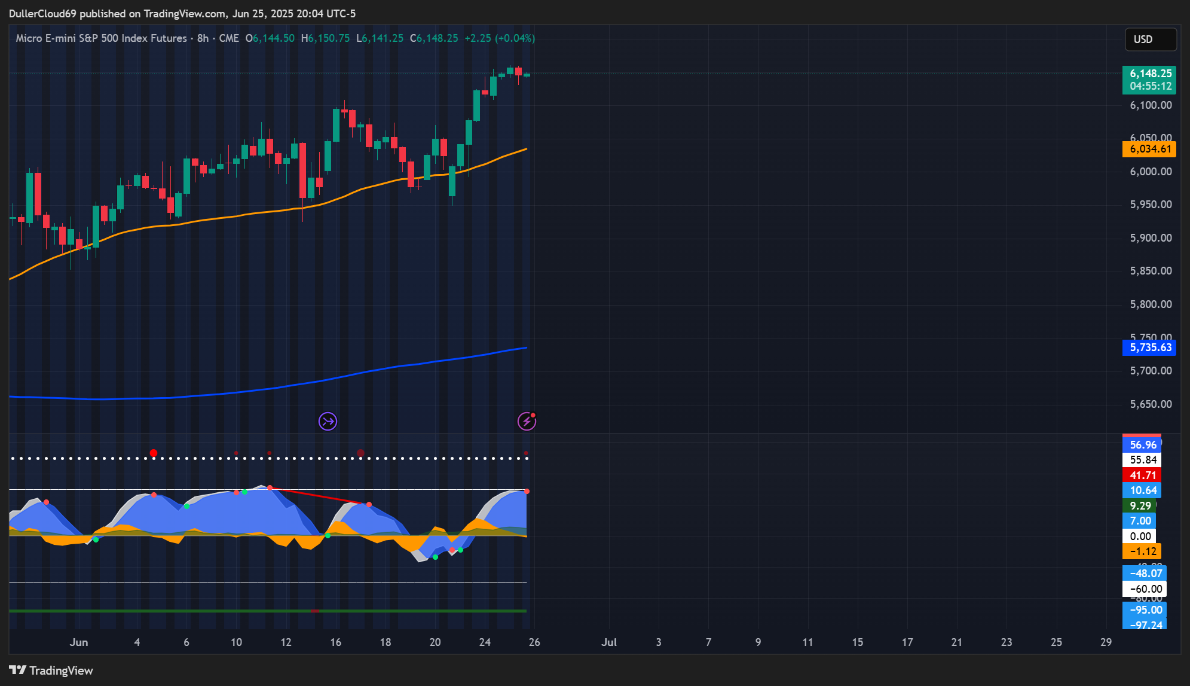Image resolution: width=1190 pixels, height=686 pixels.
Task: Select the open value O6,144.50
Action: click(x=270, y=38)
